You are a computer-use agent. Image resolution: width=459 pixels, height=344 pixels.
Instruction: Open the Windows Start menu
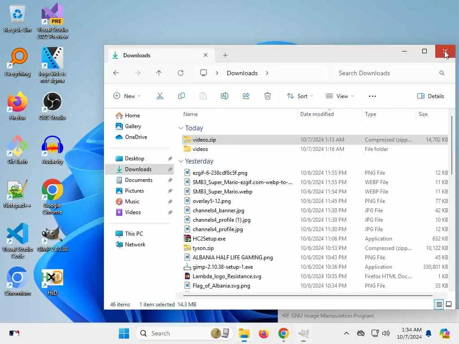[x=124, y=333]
